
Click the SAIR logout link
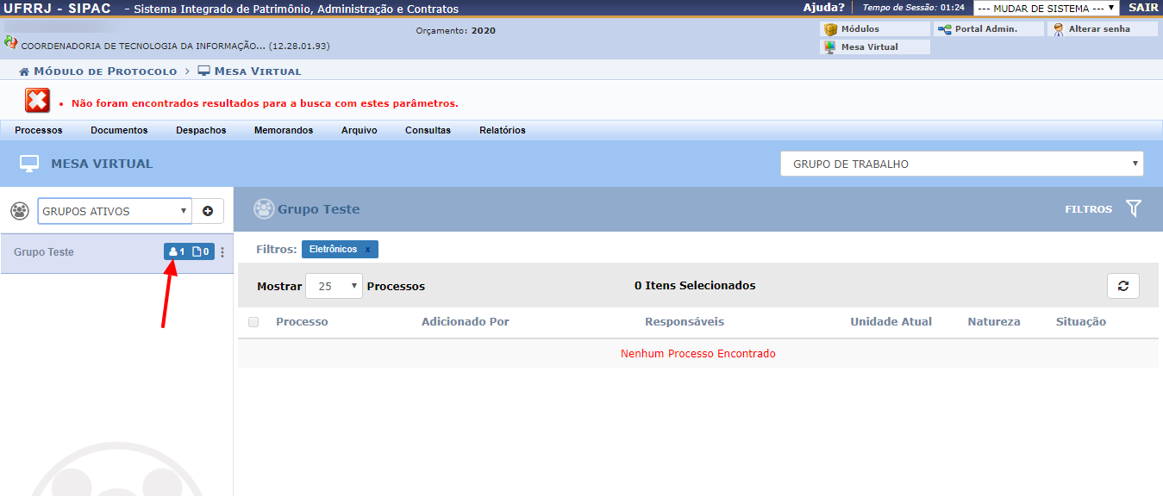pyautogui.click(x=1143, y=8)
